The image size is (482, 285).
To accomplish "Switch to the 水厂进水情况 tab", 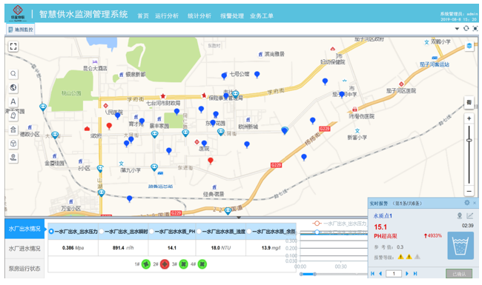I will click(24, 249).
